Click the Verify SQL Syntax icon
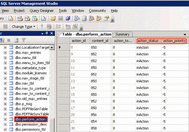Screen dimensions: 189x132 (x=49, y=26)
